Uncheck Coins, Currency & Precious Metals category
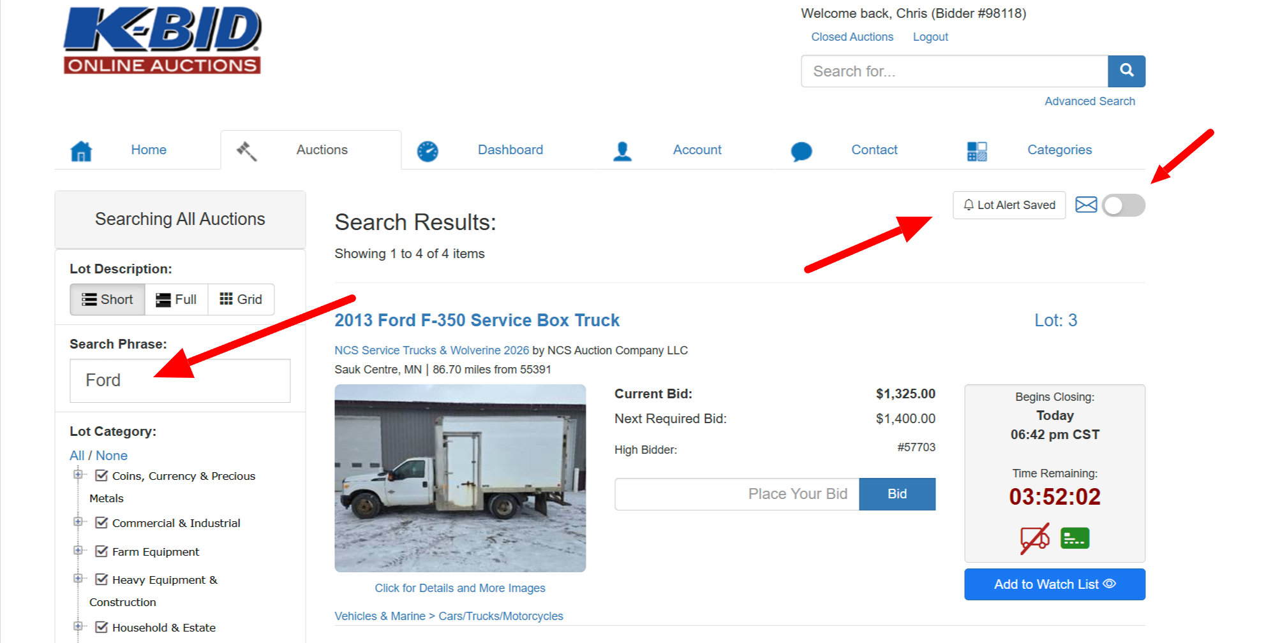 [x=101, y=475]
